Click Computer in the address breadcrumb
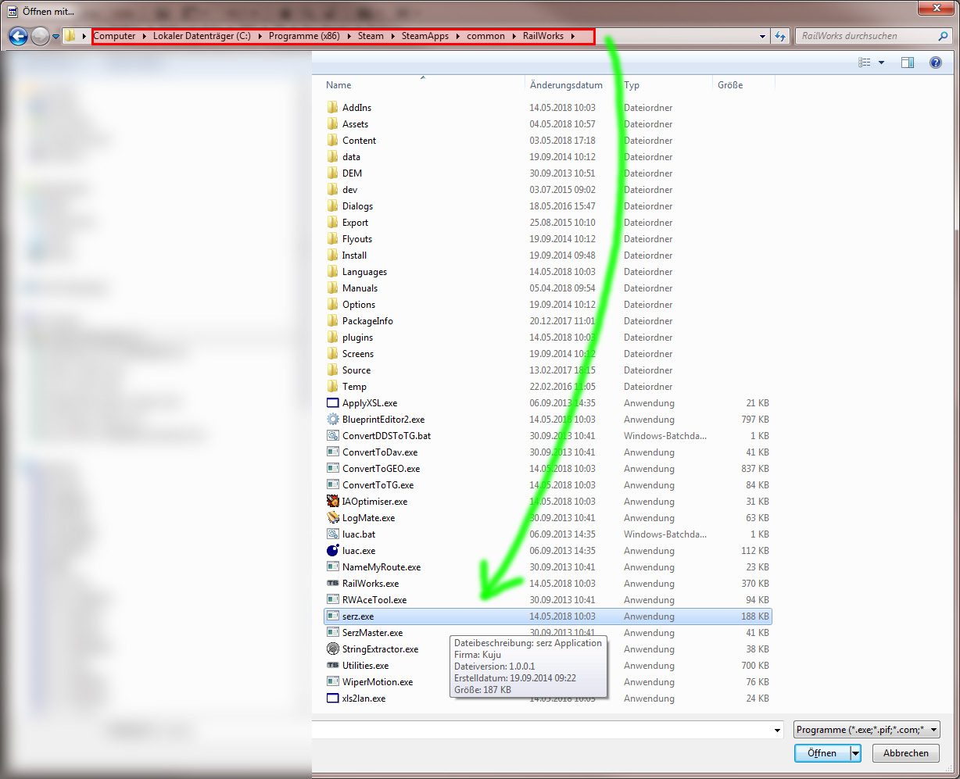Screen dimensions: 960x779 click(114, 36)
